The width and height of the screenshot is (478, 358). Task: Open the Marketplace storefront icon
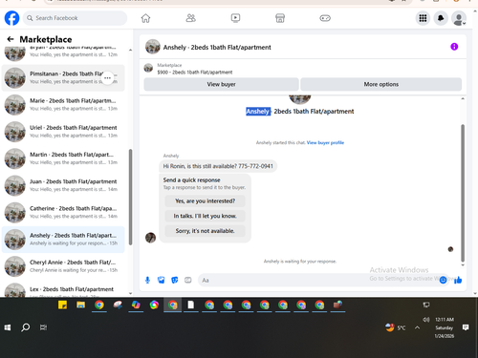[x=280, y=18]
